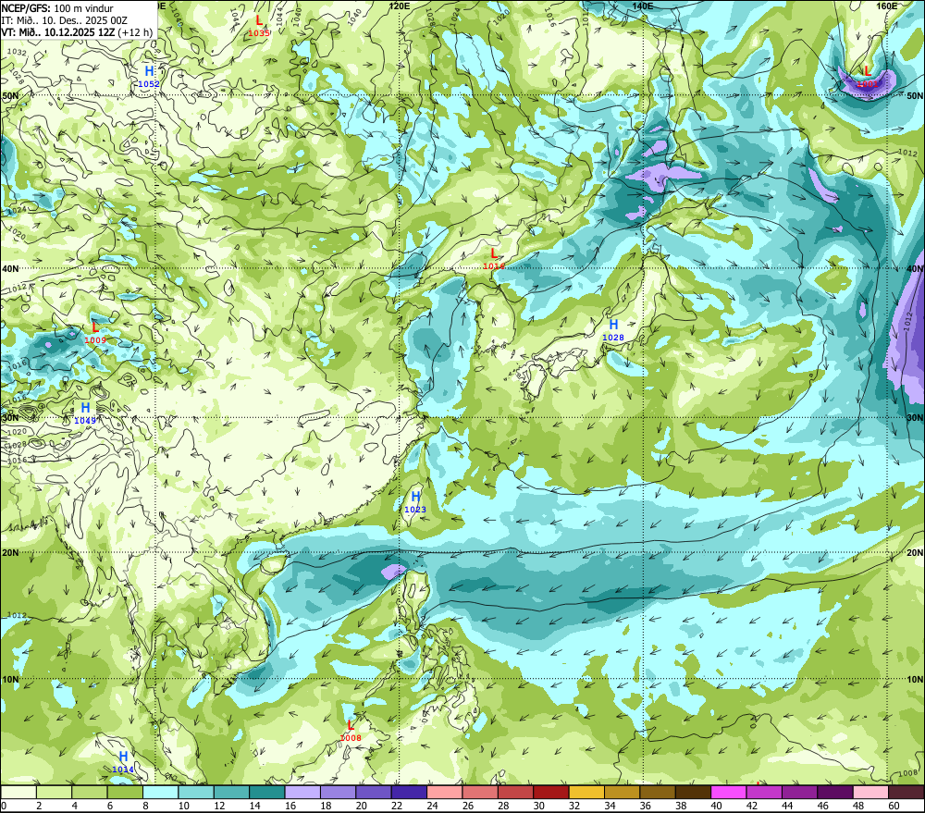Image resolution: width=925 pixels, height=813 pixels.
Task: Select the 160E longitude label
Action: pos(887,6)
